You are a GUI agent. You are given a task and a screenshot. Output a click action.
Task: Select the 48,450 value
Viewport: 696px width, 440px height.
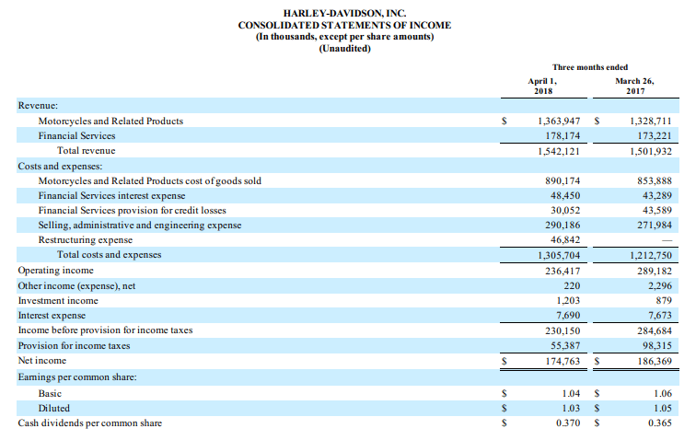(x=565, y=195)
